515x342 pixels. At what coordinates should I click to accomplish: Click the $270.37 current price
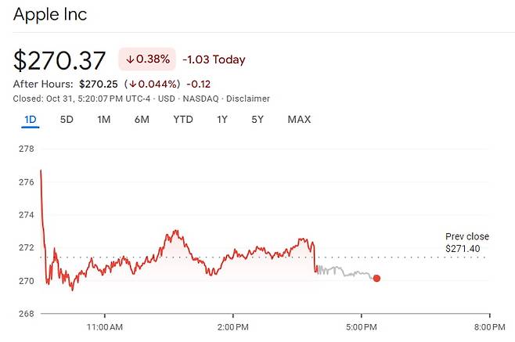[x=59, y=59]
